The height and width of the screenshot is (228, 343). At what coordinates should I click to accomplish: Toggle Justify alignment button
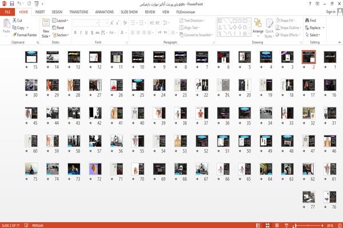coord(149,33)
